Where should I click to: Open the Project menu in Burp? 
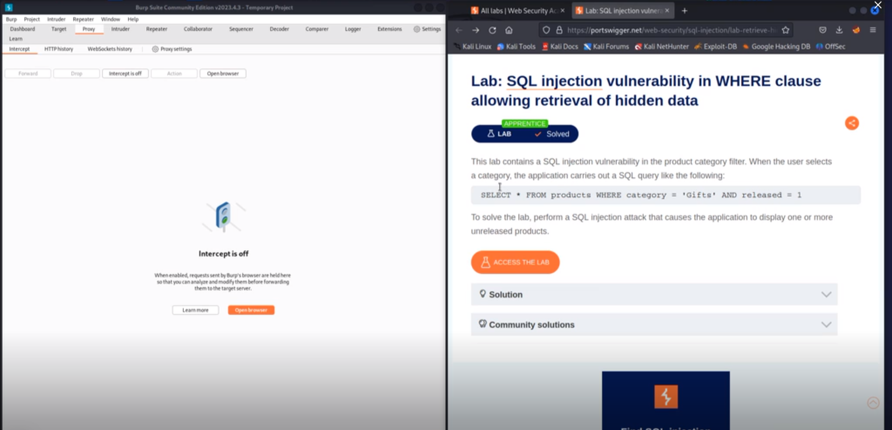point(32,19)
